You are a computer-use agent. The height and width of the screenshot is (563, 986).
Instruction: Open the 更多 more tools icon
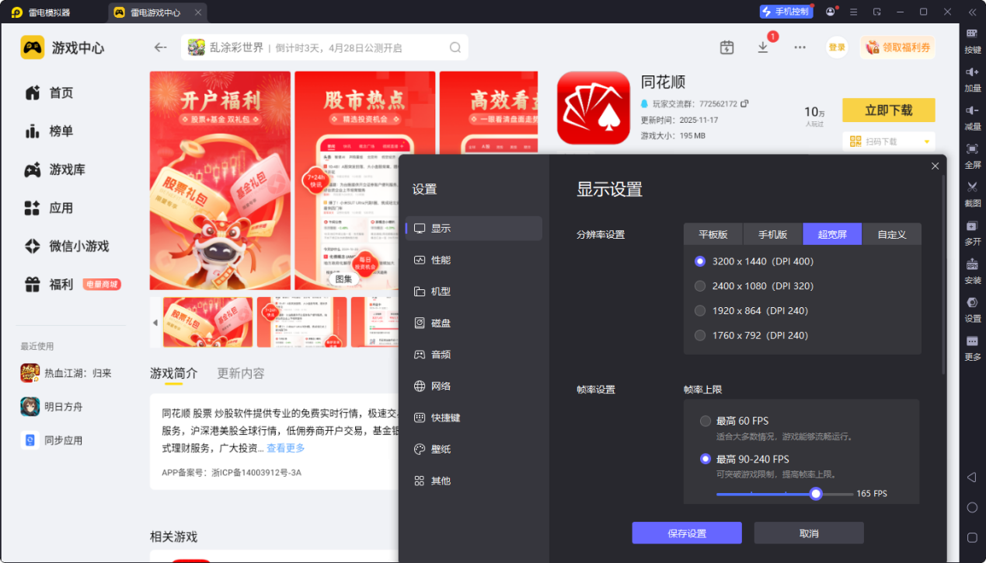[x=972, y=341]
